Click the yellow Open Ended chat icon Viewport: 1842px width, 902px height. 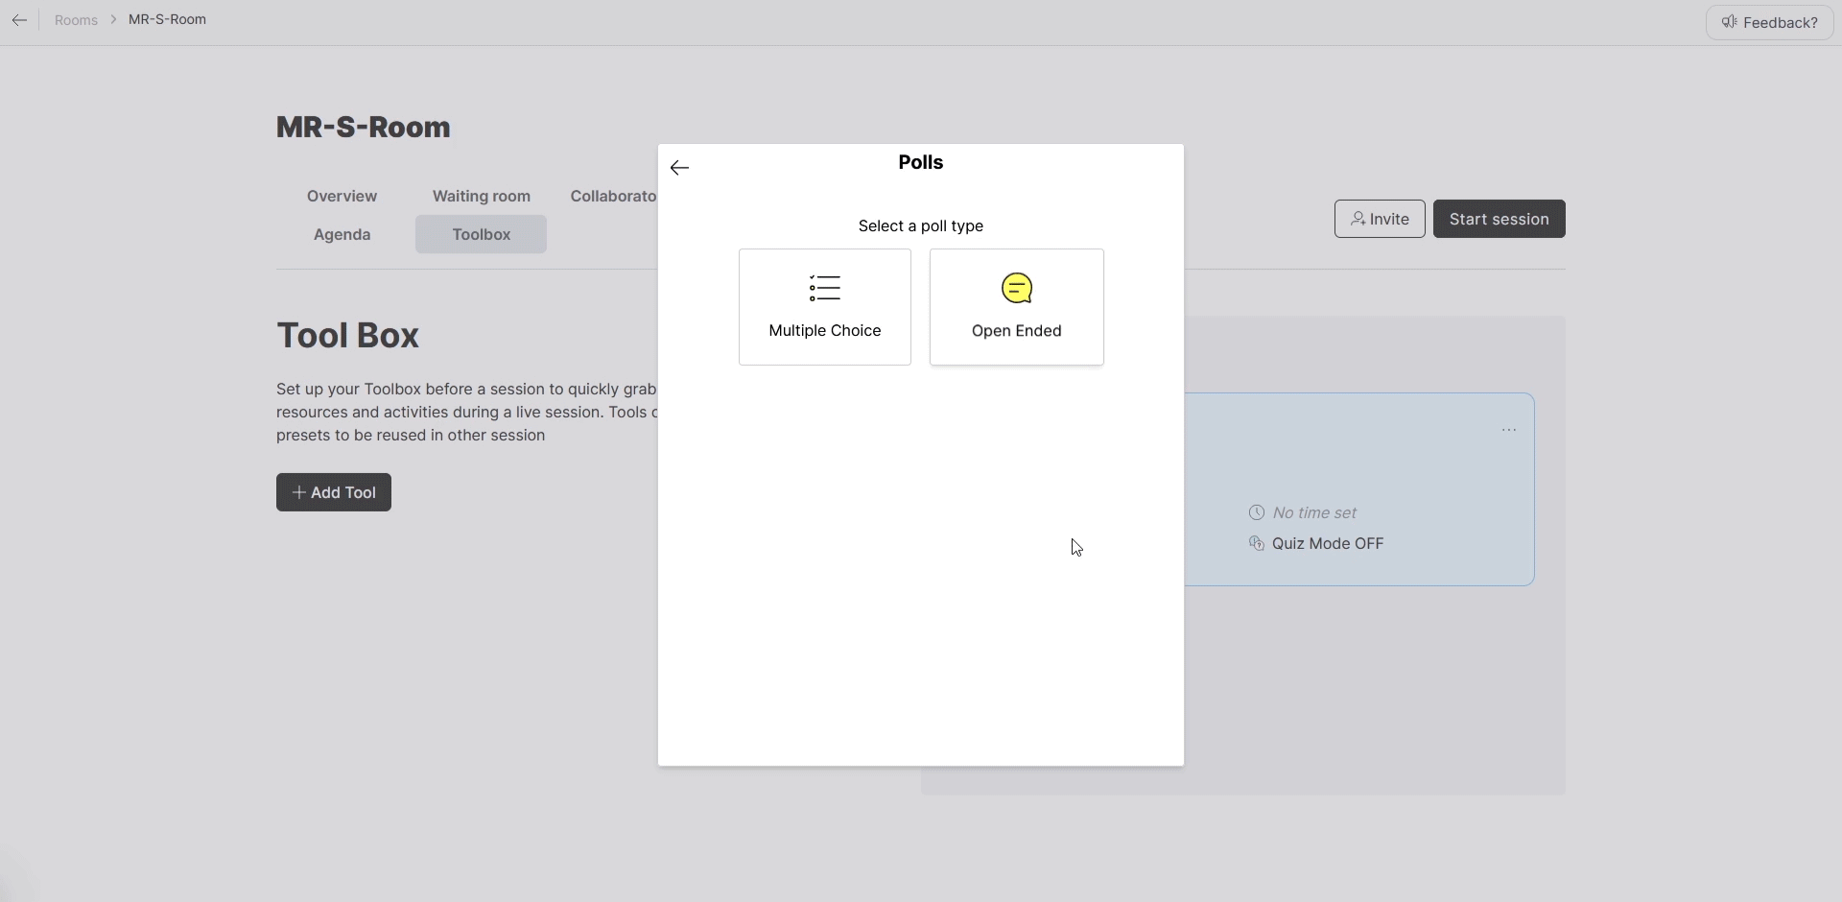[x=1017, y=288]
